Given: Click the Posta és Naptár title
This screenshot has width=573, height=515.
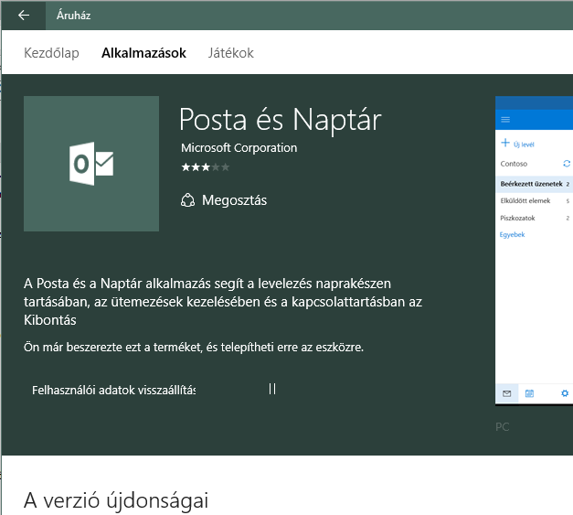Looking at the screenshot, I should pyautogui.click(x=281, y=120).
